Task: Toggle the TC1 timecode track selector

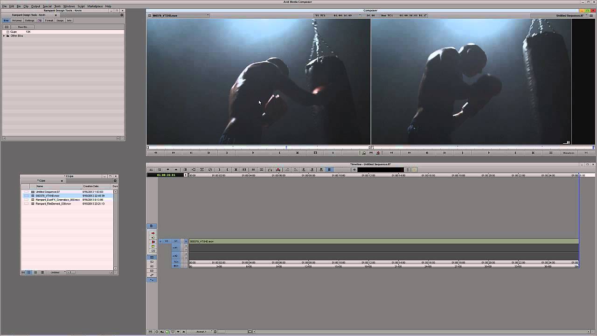Action: (176, 262)
